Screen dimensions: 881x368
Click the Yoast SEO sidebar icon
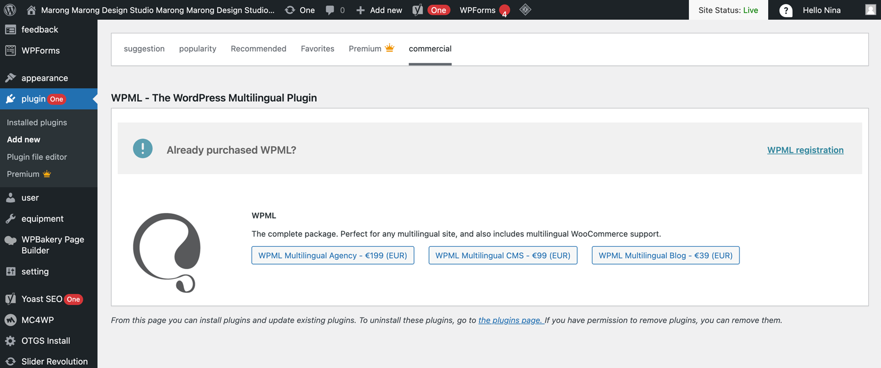(10, 299)
